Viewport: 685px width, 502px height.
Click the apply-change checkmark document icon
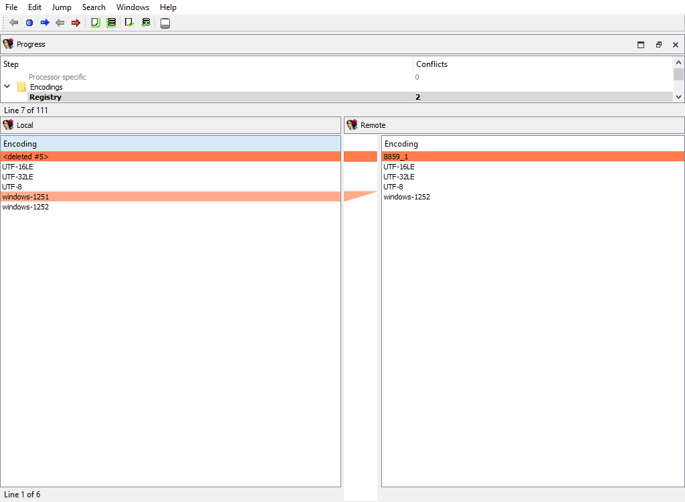point(128,22)
